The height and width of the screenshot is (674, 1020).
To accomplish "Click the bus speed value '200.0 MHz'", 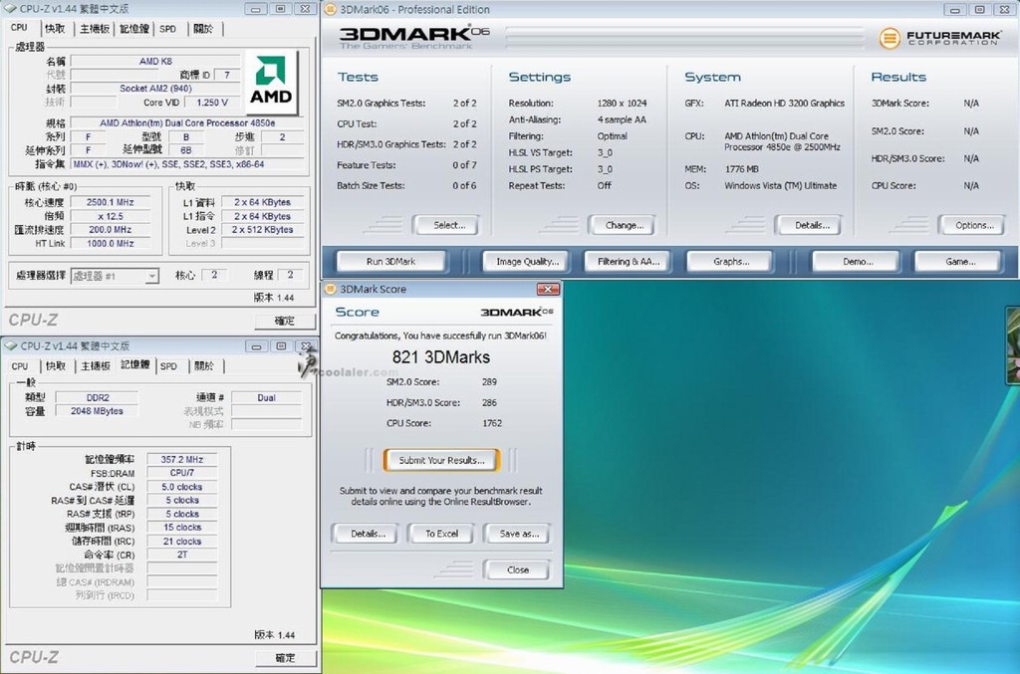I will [x=110, y=229].
